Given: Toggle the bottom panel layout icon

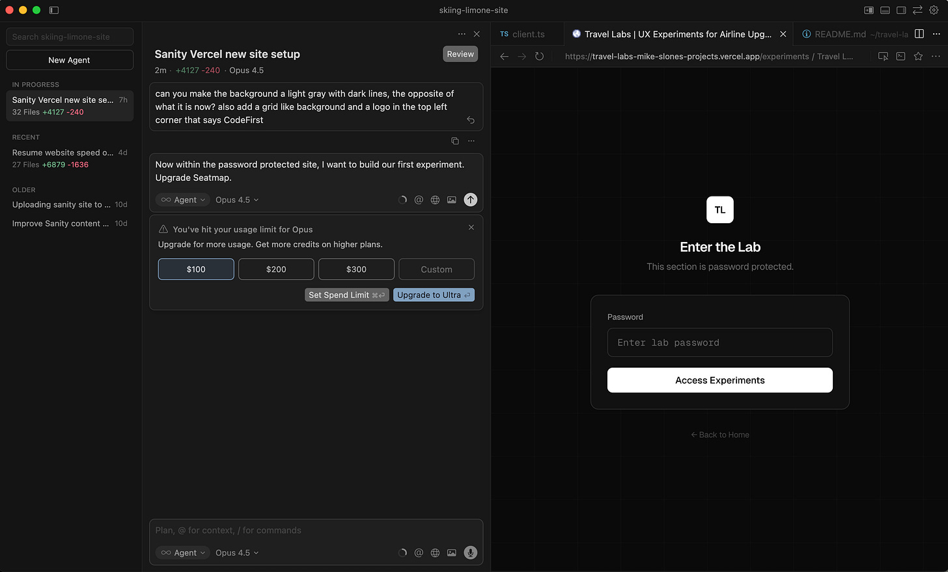Looking at the screenshot, I should point(885,10).
